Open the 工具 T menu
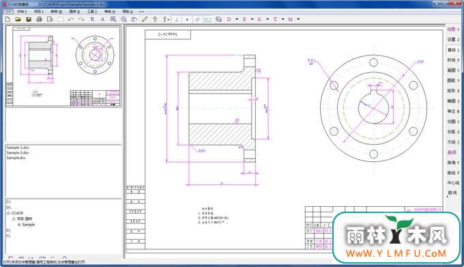 pos(92,12)
